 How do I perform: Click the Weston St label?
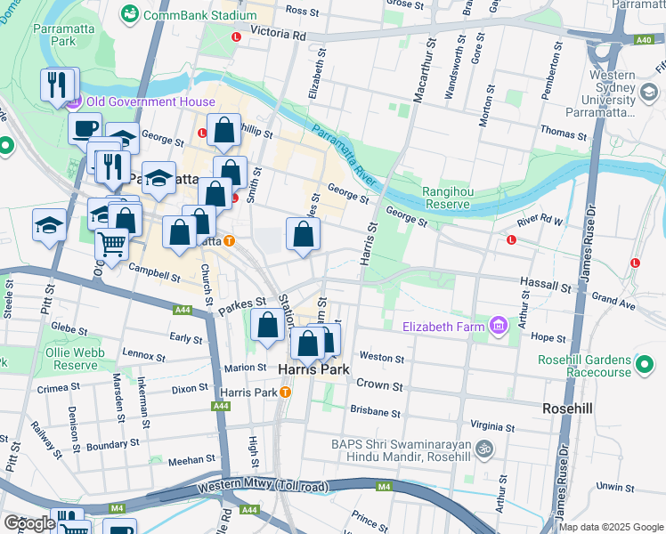coord(382,358)
